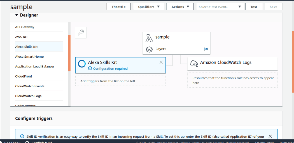Viewport: 294px width, 143px height.
Task: Click the info icon in Skill ID banner
Action: coord(22,137)
